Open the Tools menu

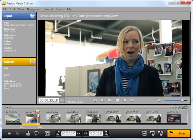tap(59, 9)
